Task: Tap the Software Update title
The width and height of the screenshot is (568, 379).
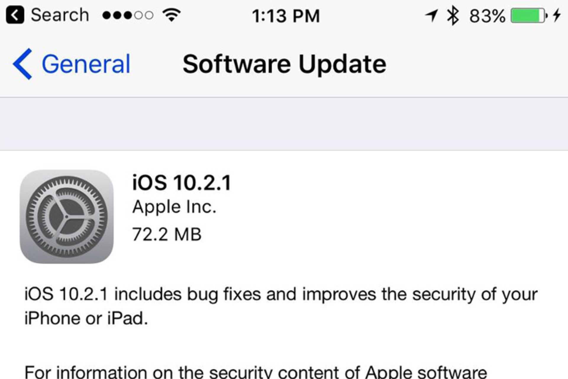Action: [284, 64]
